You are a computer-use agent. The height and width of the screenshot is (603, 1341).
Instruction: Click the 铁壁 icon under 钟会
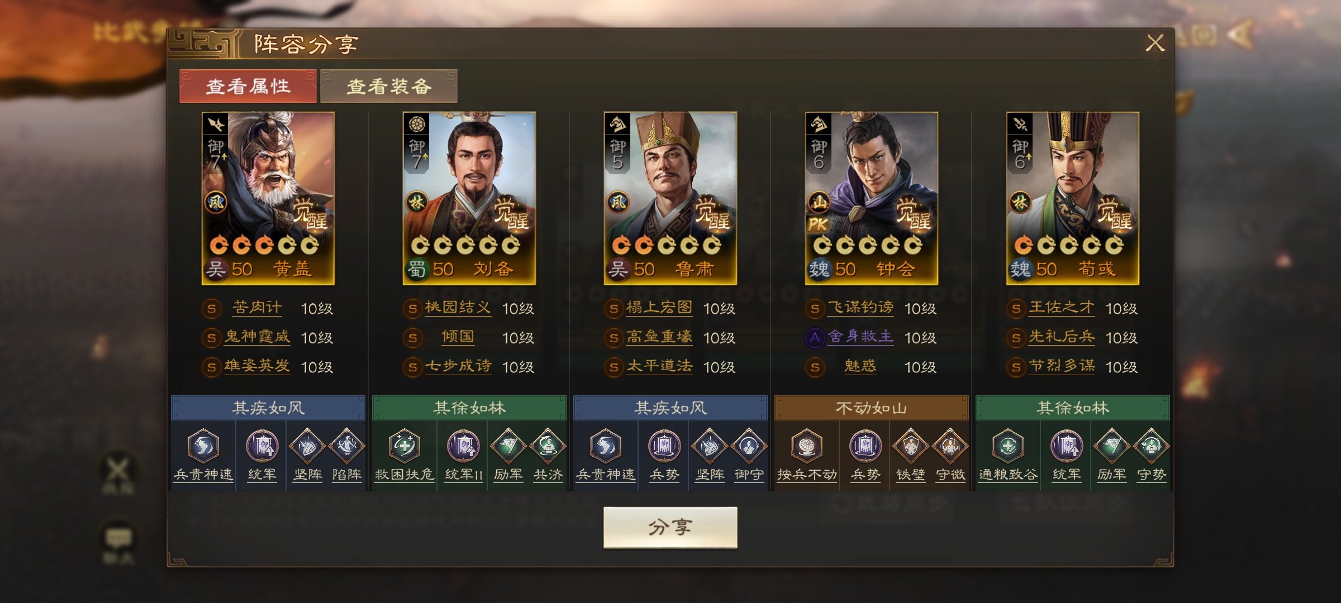(x=910, y=446)
